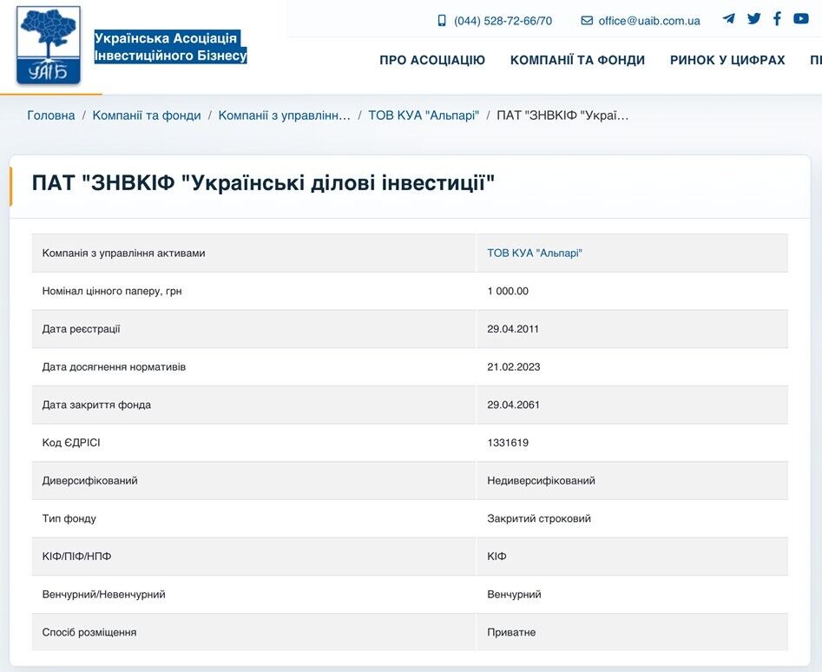Select the date 29.04.2061
Image resolution: width=822 pixels, height=672 pixels.
coord(513,405)
